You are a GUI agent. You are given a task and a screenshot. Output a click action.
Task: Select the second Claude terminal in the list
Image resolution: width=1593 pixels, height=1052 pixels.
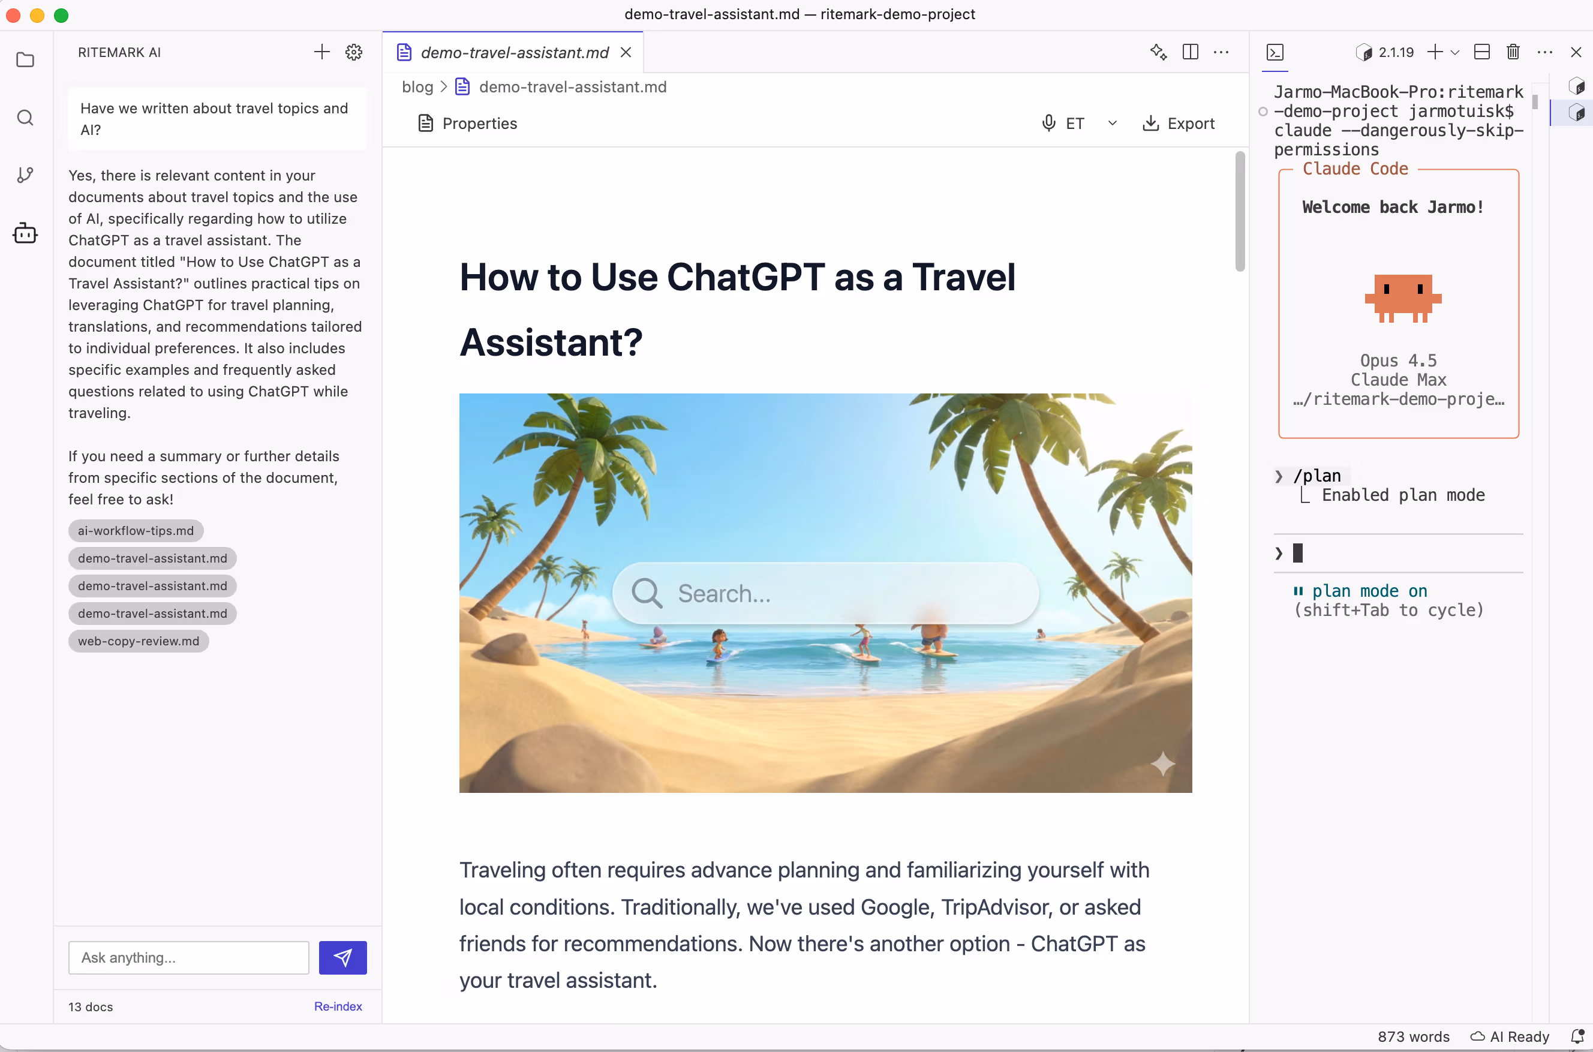click(1577, 112)
